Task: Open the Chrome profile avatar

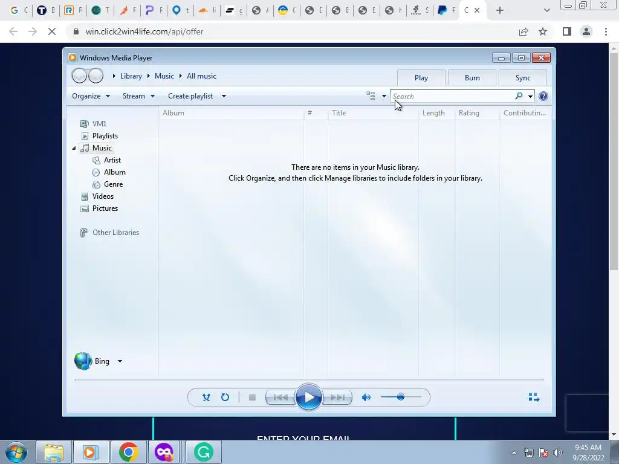Action: 586,31
